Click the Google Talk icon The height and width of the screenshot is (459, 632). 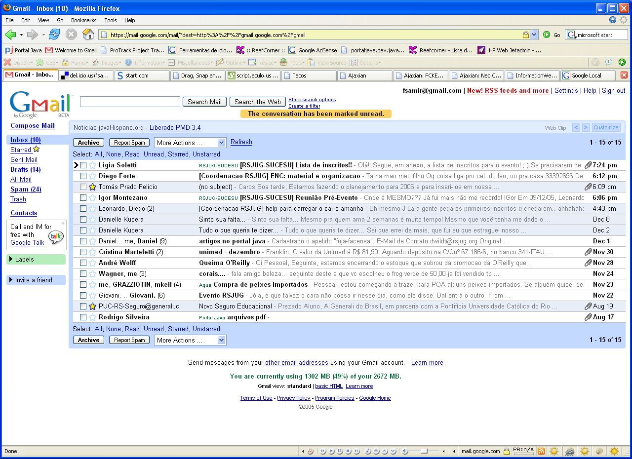click(x=56, y=237)
